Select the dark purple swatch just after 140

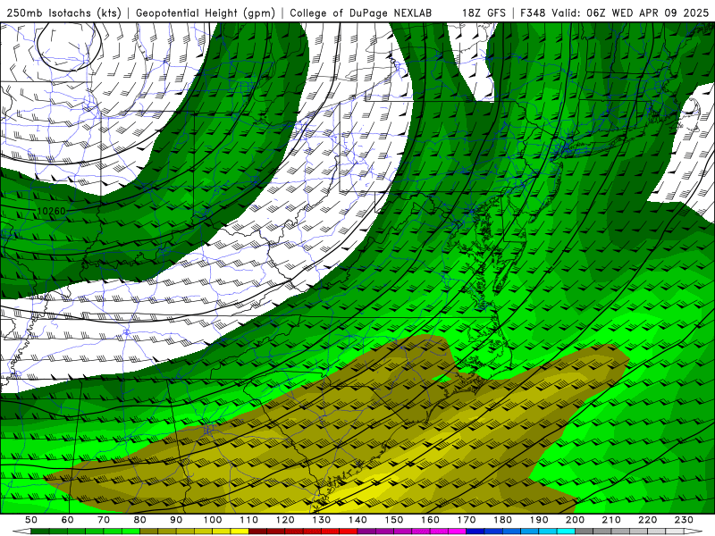pyautogui.click(x=366, y=532)
